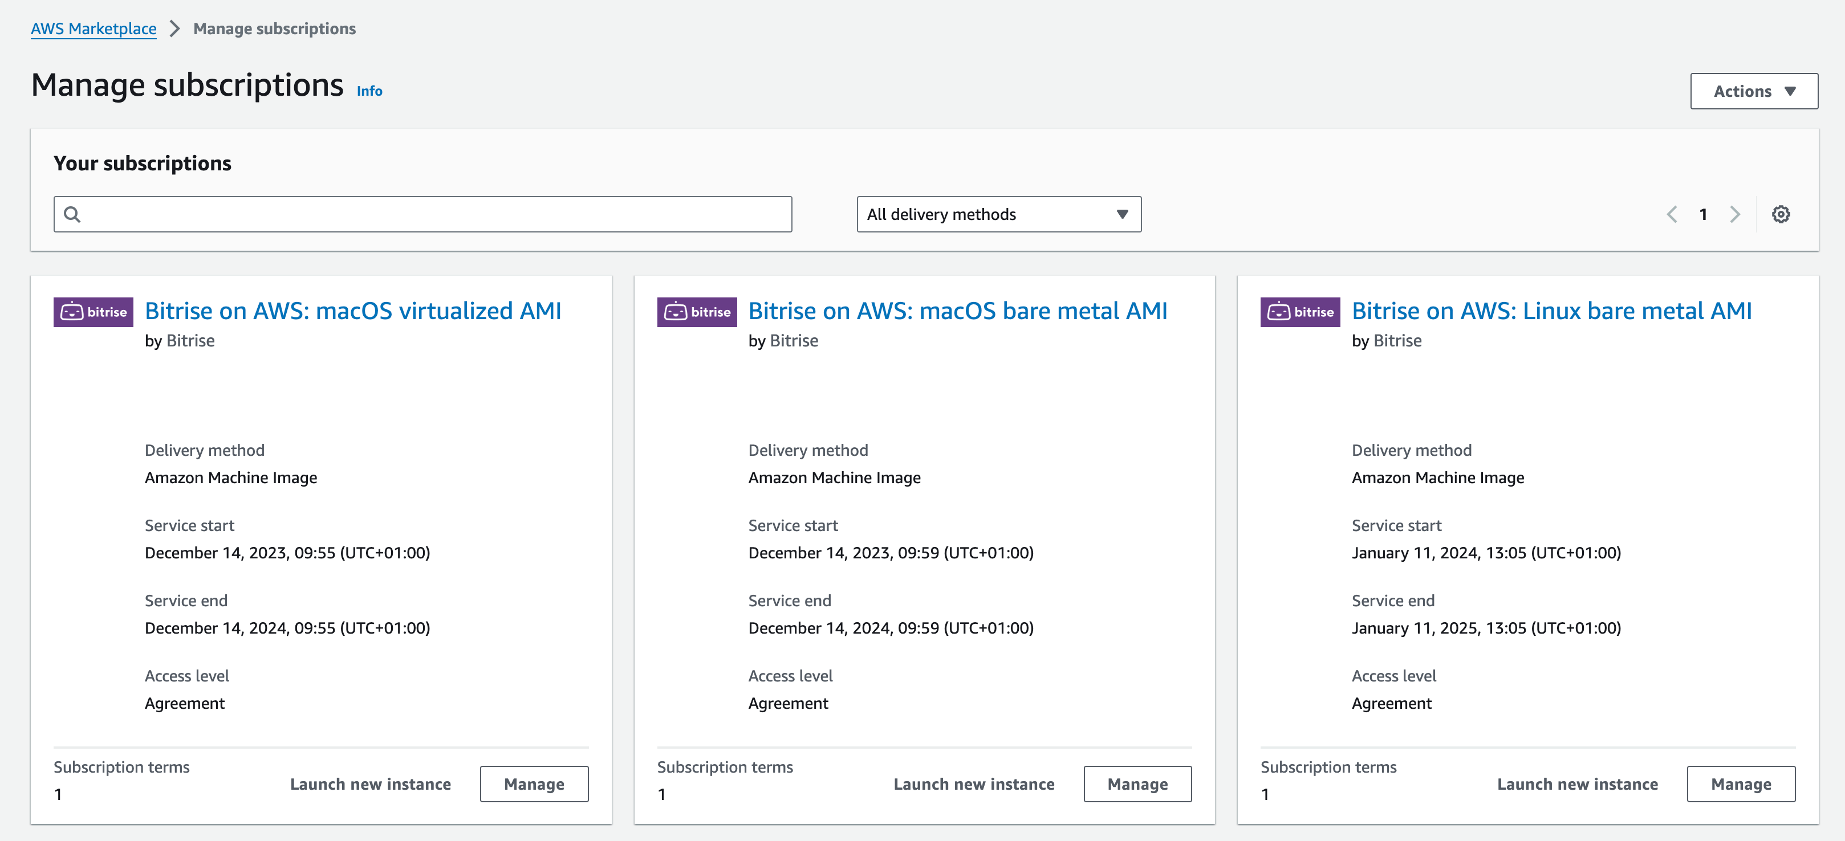Manage the macOS bare metal AMI subscription
The image size is (1845, 841).
[x=1137, y=784]
